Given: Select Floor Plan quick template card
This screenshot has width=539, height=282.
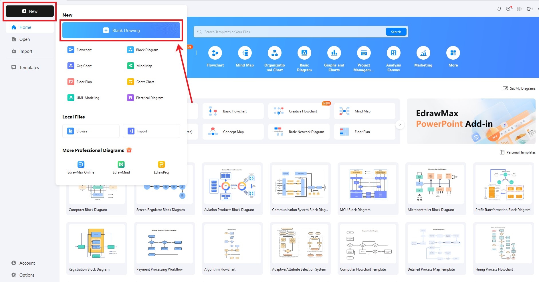Looking at the screenshot, I should click(365, 132).
